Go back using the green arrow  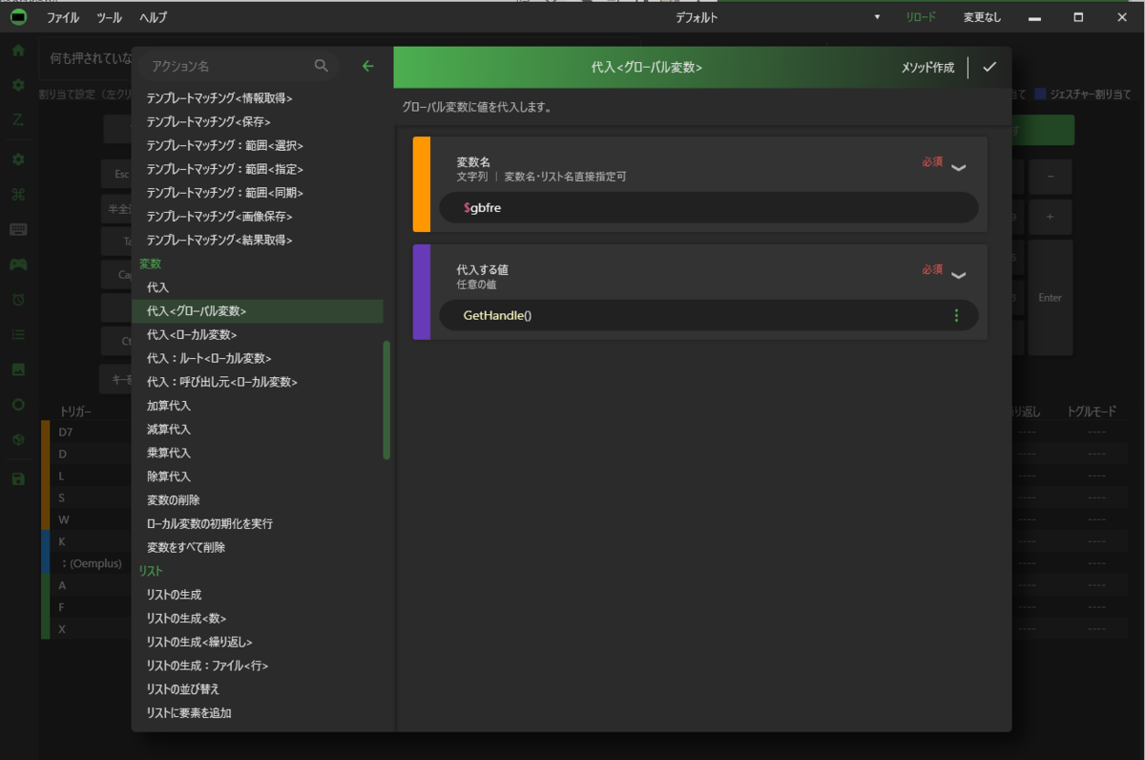pyautogui.click(x=368, y=66)
